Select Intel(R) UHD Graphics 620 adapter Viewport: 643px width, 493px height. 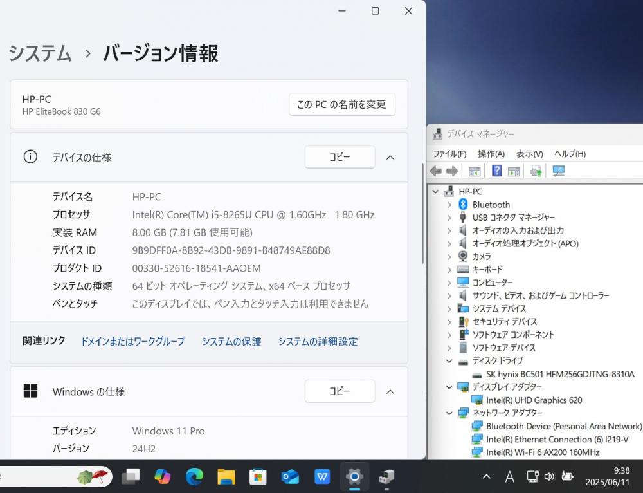[x=534, y=400]
